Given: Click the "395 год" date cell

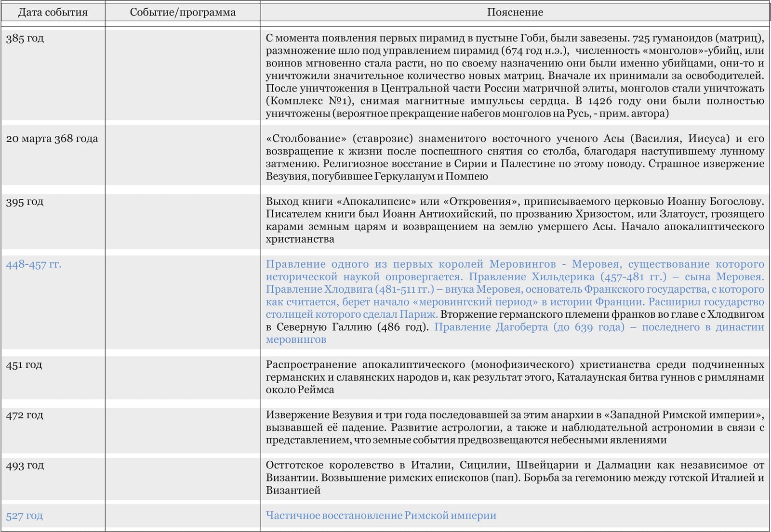Looking at the screenshot, I should pos(25,202).
